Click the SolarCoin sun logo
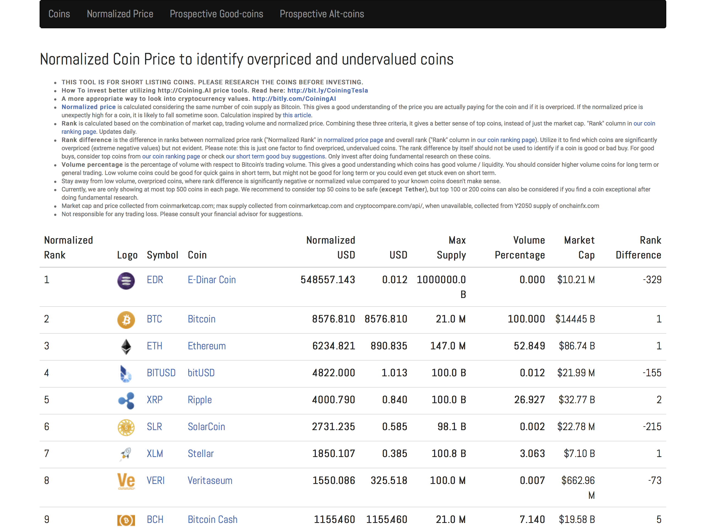This screenshot has height=529, width=713. (126, 427)
